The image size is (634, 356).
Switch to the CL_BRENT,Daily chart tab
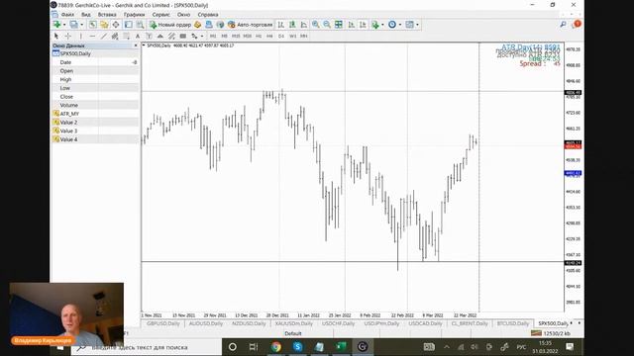click(470, 323)
